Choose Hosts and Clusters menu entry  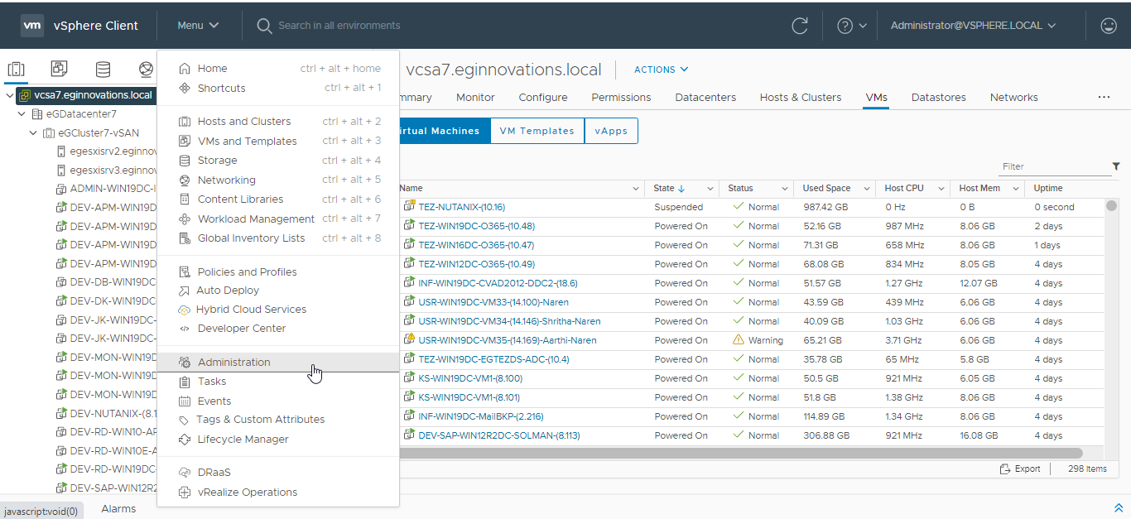278,121
